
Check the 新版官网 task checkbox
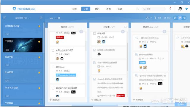[x=95, y=33]
